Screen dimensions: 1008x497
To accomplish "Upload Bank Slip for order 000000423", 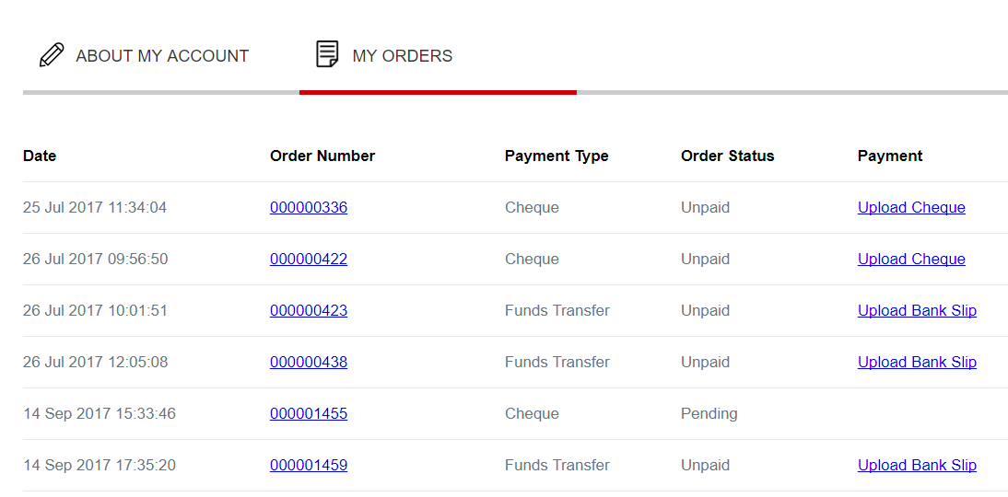I will [x=917, y=310].
